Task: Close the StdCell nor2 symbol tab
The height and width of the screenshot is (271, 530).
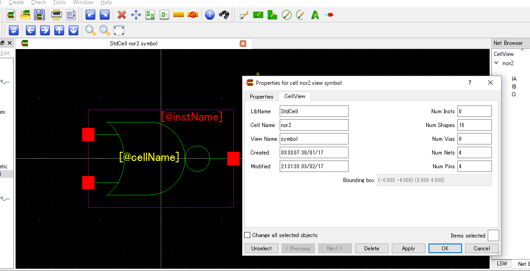Action: coord(242,44)
